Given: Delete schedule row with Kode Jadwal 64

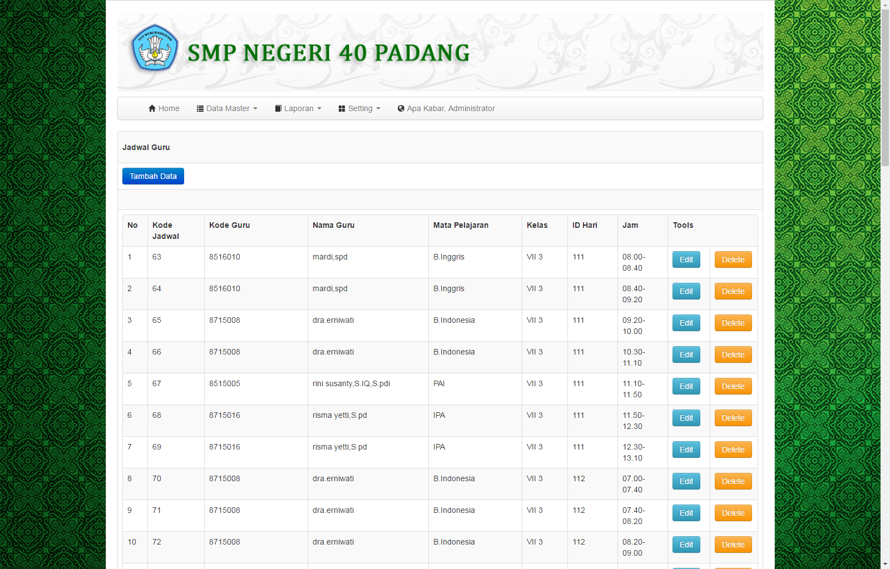Looking at the screenshot, I should coord(733,291).
